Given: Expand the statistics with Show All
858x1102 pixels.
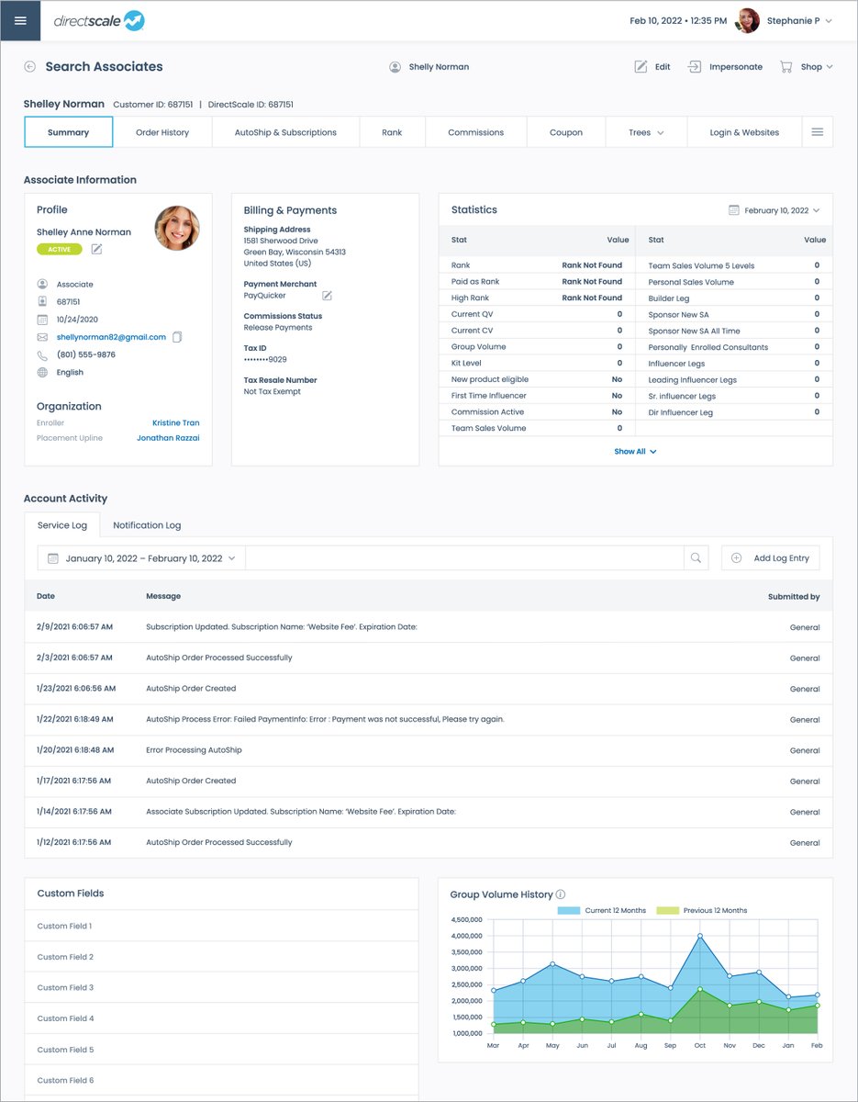Looking at the screenshot, I should (x=635, y=452).
